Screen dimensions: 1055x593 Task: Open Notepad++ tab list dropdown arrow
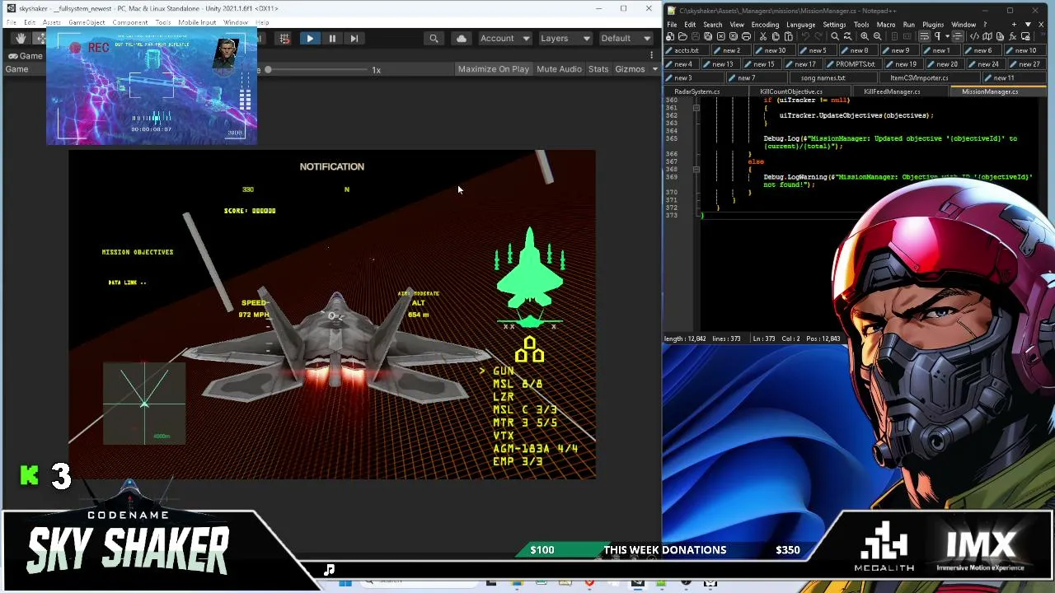1027,25
